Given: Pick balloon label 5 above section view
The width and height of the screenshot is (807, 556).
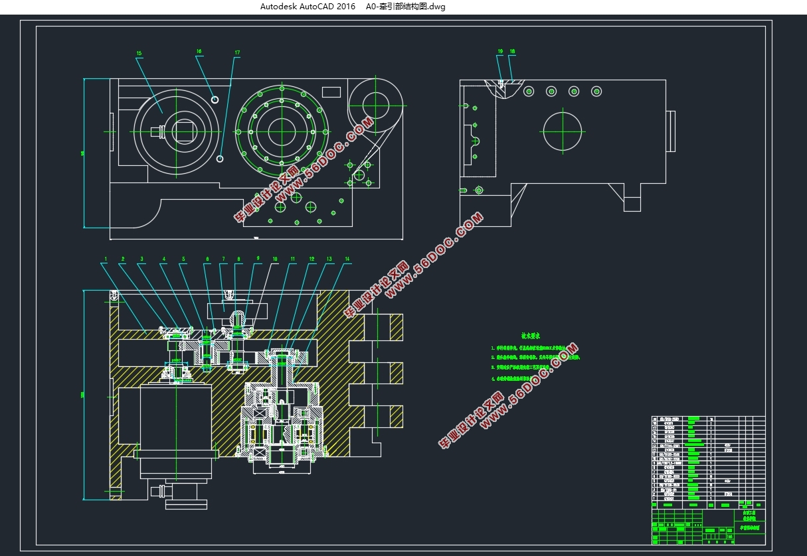Looking at the screenshot, I should 183,259.
